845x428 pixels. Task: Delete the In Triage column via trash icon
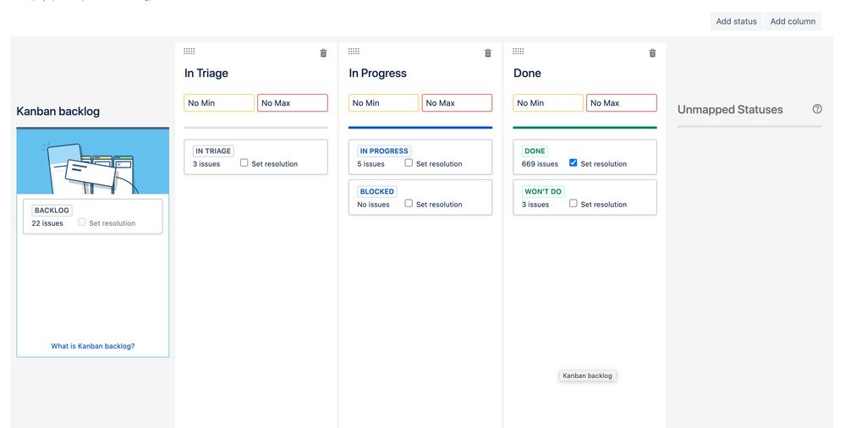click(323, 52)
